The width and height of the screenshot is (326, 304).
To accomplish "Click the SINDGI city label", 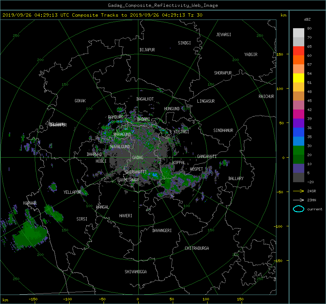I will pyautogui.click(x=184, y=43).
